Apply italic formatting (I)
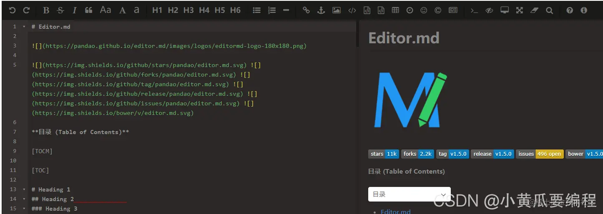The image size is (603, 214). pyautogui.click(x=74, y=10)
